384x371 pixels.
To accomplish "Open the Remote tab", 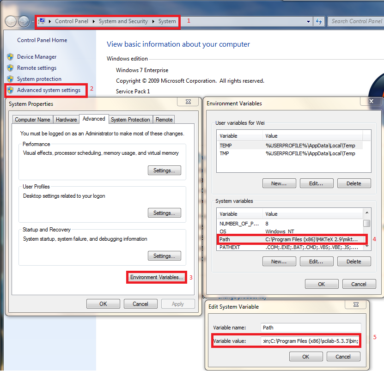I will (164, 120).
